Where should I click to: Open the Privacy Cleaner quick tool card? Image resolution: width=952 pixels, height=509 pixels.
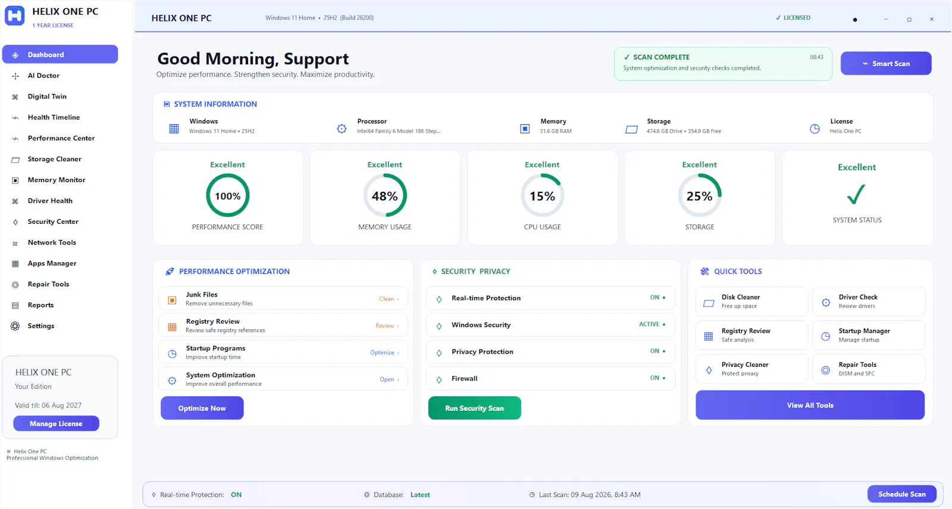[x=752, y=369]
